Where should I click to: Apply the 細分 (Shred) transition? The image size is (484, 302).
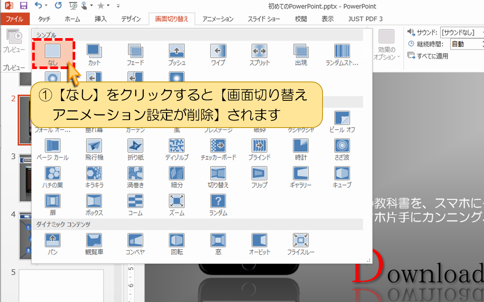[x=177, y=177]
